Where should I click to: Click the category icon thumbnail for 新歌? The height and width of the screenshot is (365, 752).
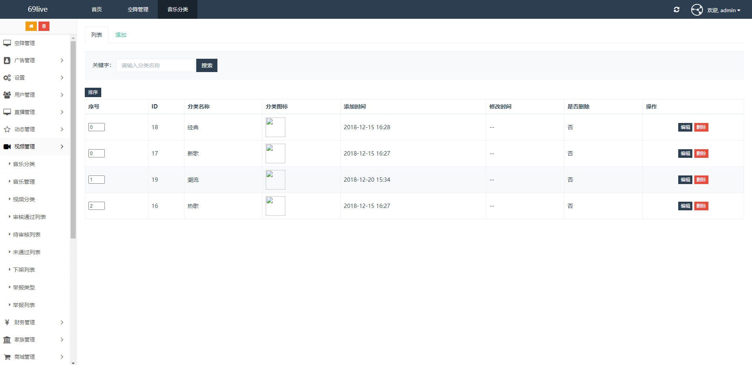tap(275, 154)
